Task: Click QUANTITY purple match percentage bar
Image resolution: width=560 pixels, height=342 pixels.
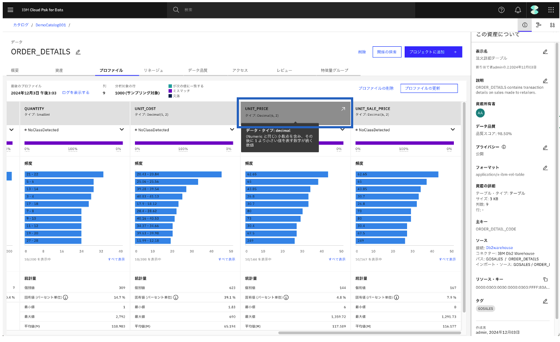Action: [x=73, y=143]
